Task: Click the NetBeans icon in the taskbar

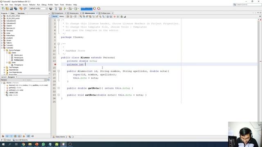Action: [x=63, y=144]
